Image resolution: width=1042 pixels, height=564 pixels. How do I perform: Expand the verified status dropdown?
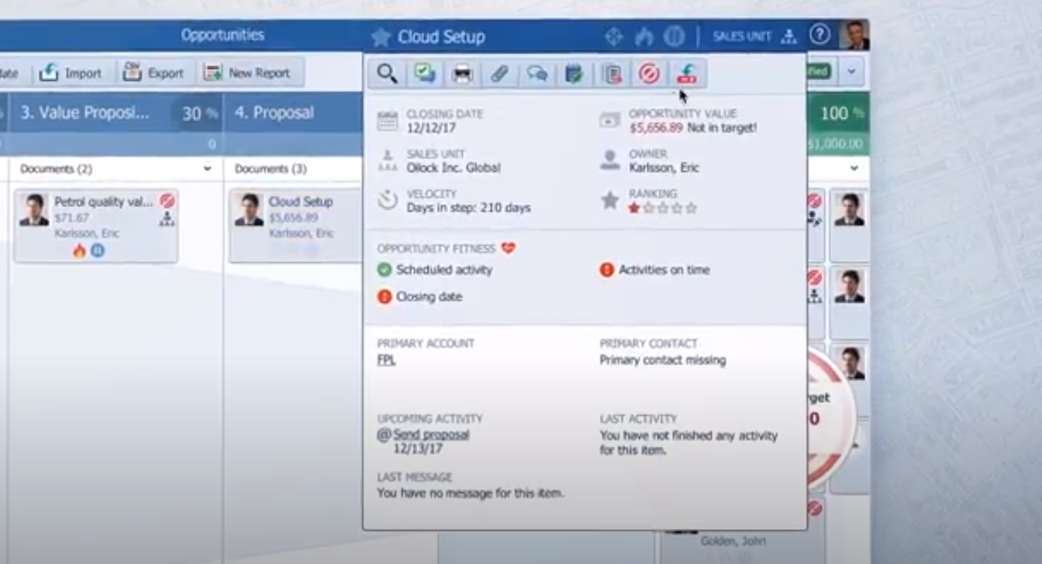[850, 71]
